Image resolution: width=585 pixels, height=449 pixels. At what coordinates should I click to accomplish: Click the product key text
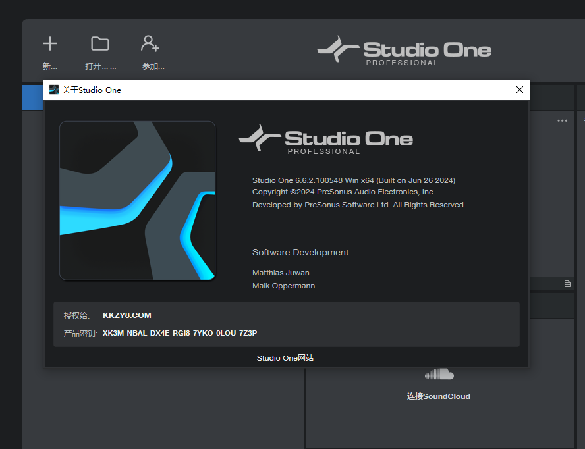[x=179, y=333]
